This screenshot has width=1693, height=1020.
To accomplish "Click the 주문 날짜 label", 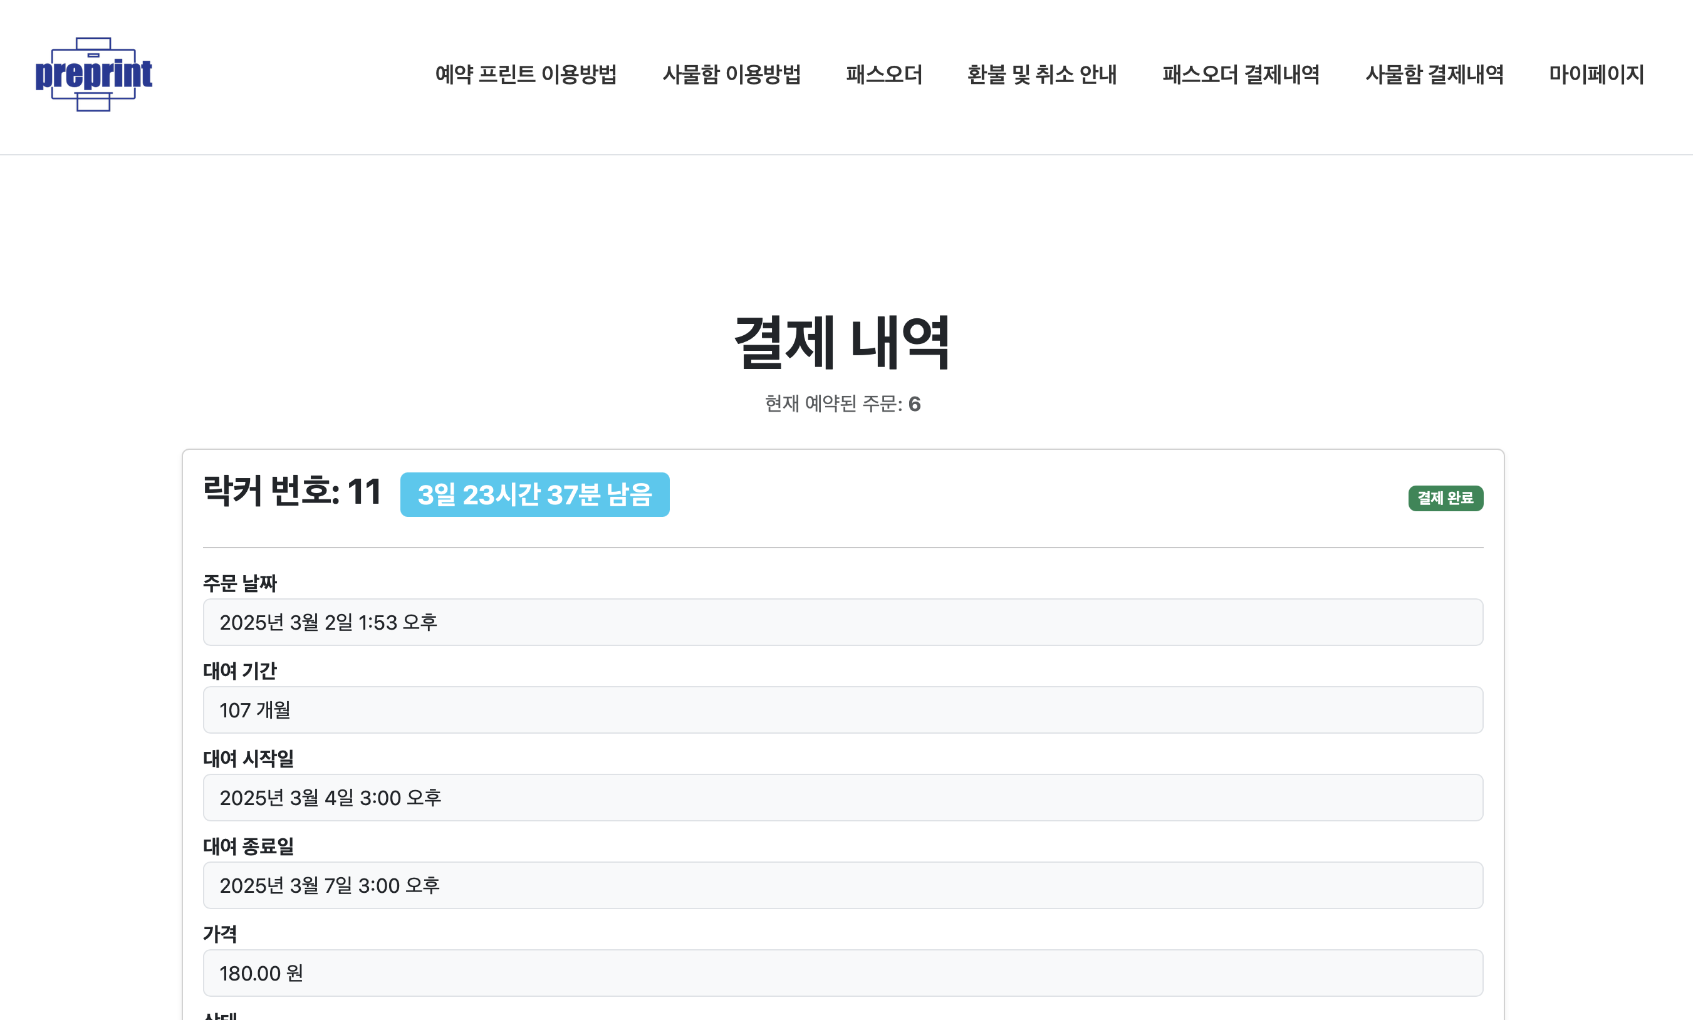I will (x=241, y=583).
